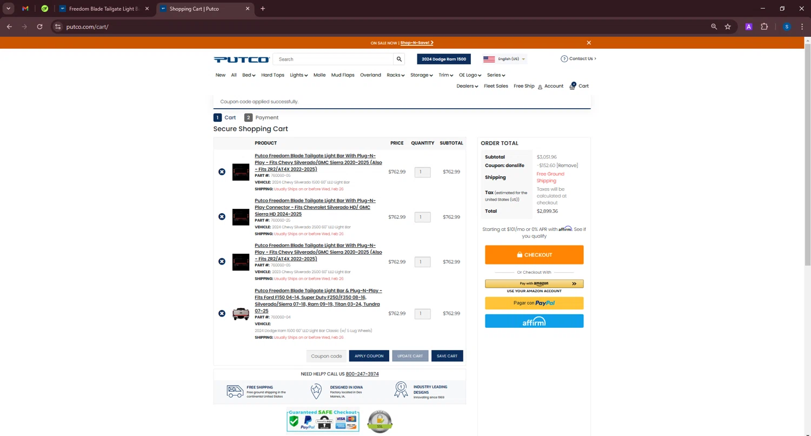The image size is (811, 436).
Task: Expand the Series menu
Action: [x=496, y=75]
